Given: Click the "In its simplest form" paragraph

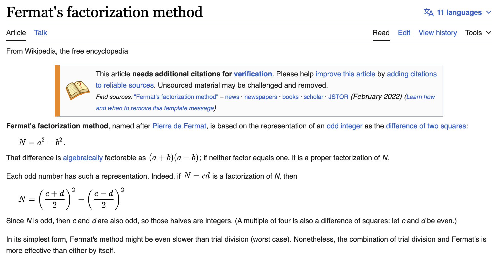Looking at the screenshot, I should pyautogui.click(x=246, y=245).
